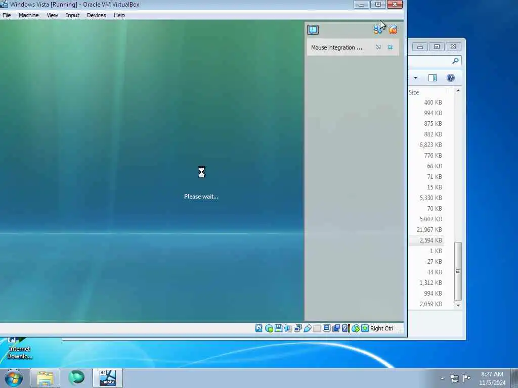Click the recording status bar indicator
The width and height of the screenshot is (518, 388).
coord(336,328)
